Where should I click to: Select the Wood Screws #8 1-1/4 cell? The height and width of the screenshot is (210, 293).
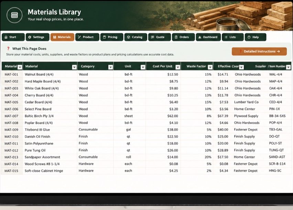50,164
